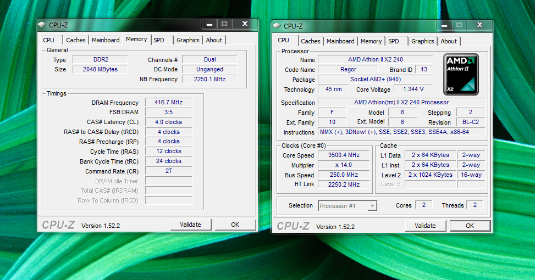
Task: Open the Graphics tab in the Memory window
Action: 188,40
